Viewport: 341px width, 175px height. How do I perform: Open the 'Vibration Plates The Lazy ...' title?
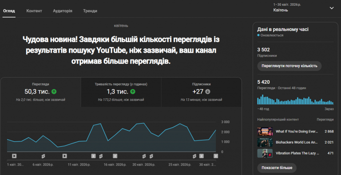pos(297,153)
